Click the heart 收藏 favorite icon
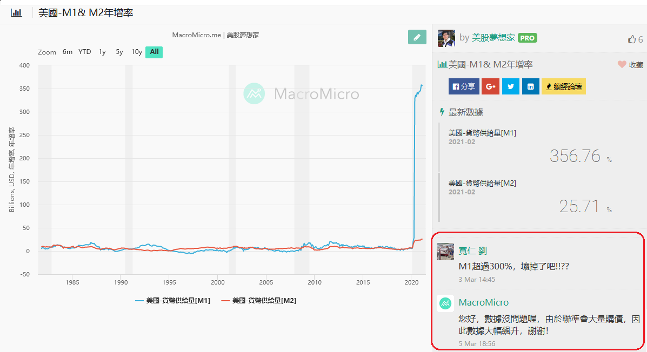The image size is (647, 352). point(622,64)
